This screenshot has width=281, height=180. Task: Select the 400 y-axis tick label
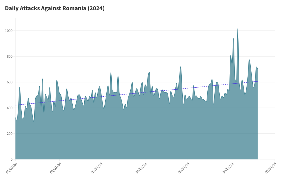click(10, 108)
